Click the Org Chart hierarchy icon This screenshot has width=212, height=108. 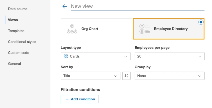coord(72,29)
